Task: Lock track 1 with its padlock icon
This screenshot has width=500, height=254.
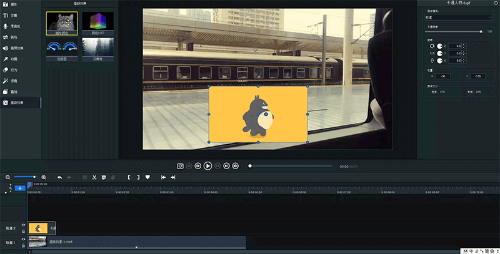Action: [23, 245]
